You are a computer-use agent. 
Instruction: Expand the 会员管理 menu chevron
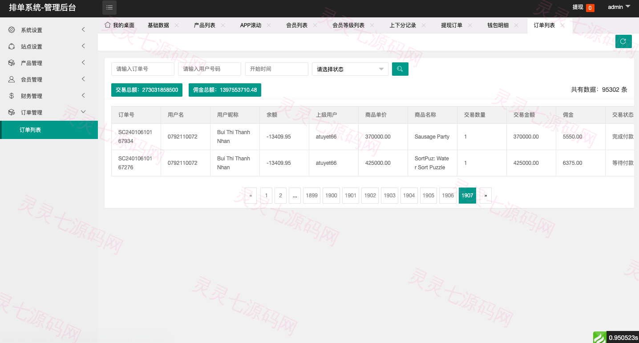(x=83, y=79)
